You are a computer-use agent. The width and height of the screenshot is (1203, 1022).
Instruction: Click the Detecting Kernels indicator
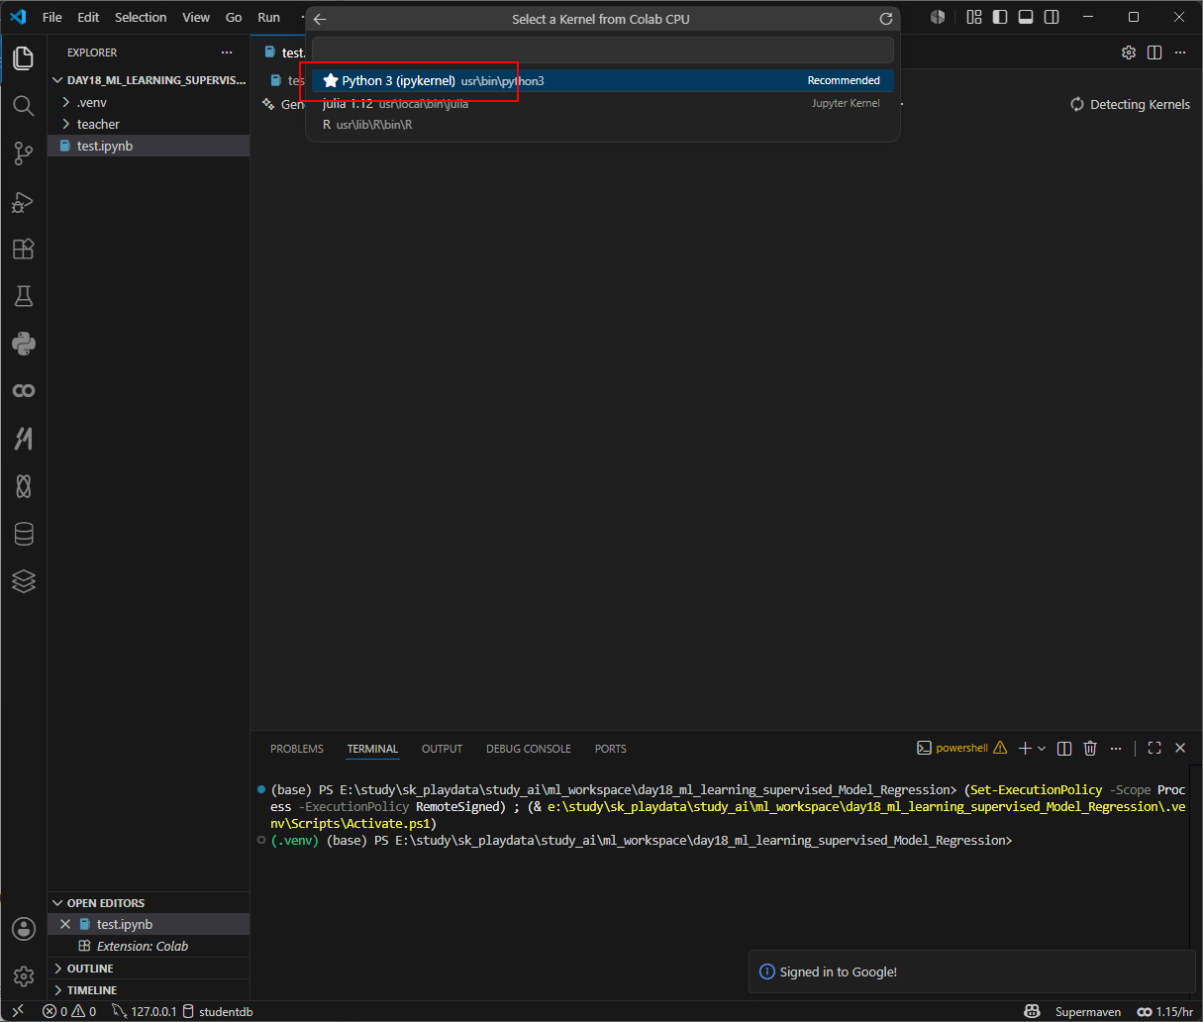click(x=1130, y=104)
